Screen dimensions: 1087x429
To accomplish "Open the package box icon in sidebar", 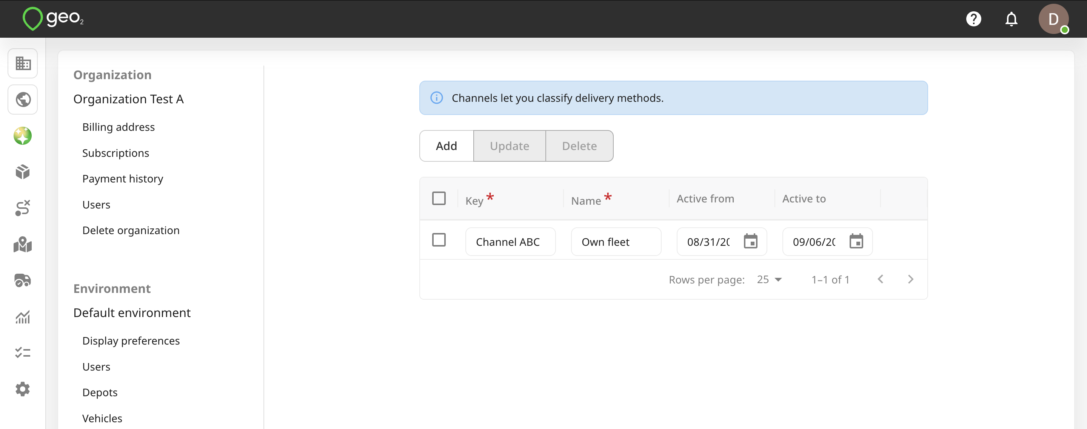I will pos(23,172).
